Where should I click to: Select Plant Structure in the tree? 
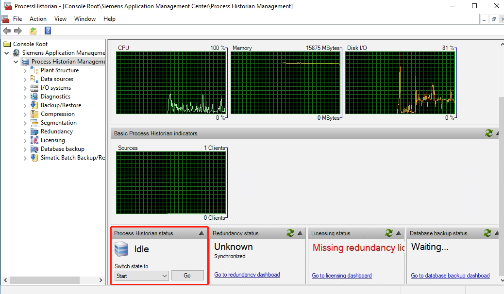tap(59, 70)
